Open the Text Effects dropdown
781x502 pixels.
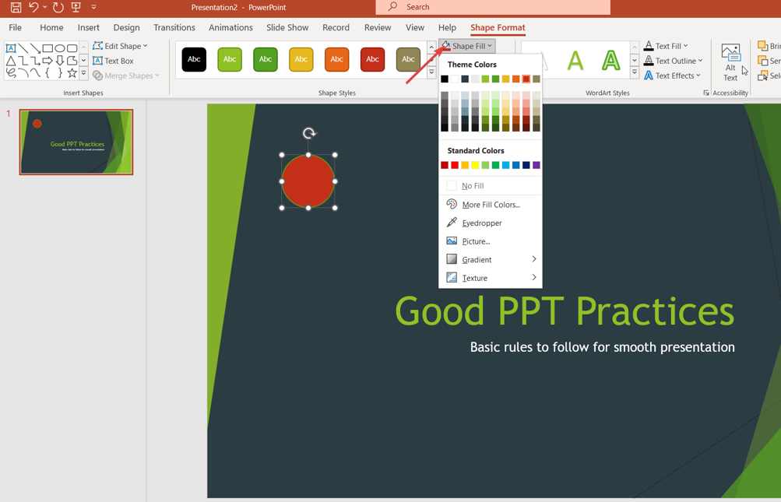673,75
